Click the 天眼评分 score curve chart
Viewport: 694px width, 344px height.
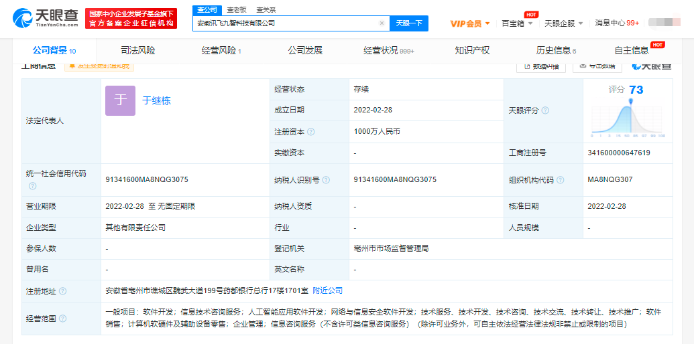(x=628, y=118)
